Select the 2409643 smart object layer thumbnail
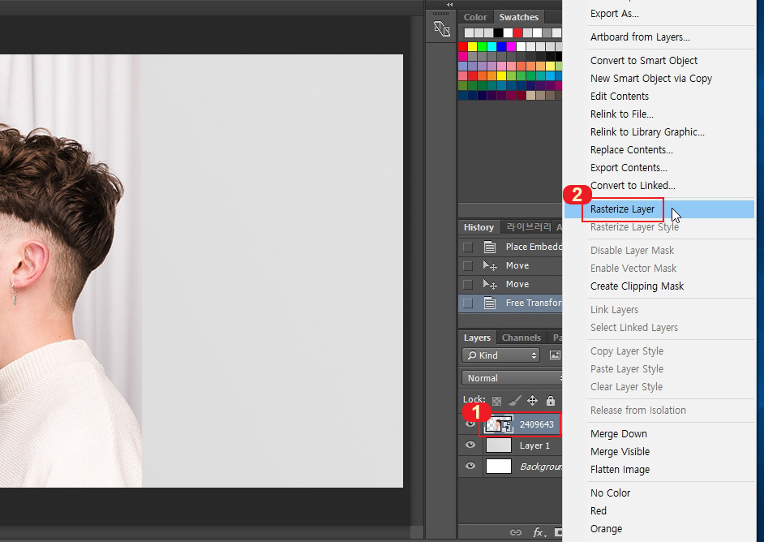 point(499,424)
